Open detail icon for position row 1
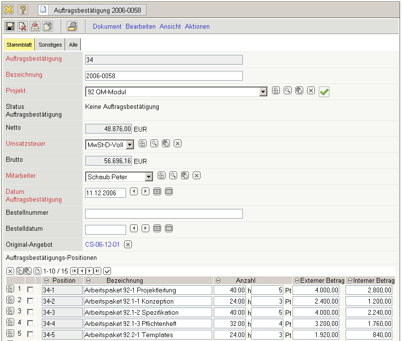Viewport: 402px width, 341px height. coord(10,290)
